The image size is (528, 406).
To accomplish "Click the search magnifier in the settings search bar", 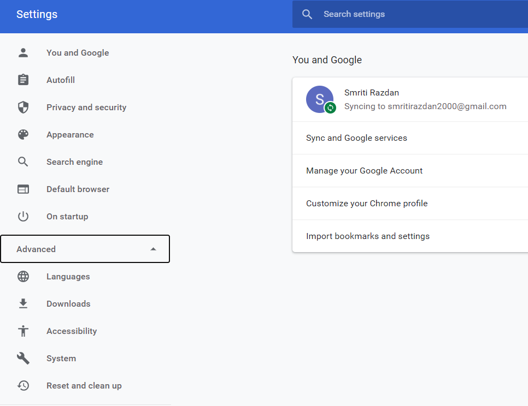I will [x=307, y=14].
